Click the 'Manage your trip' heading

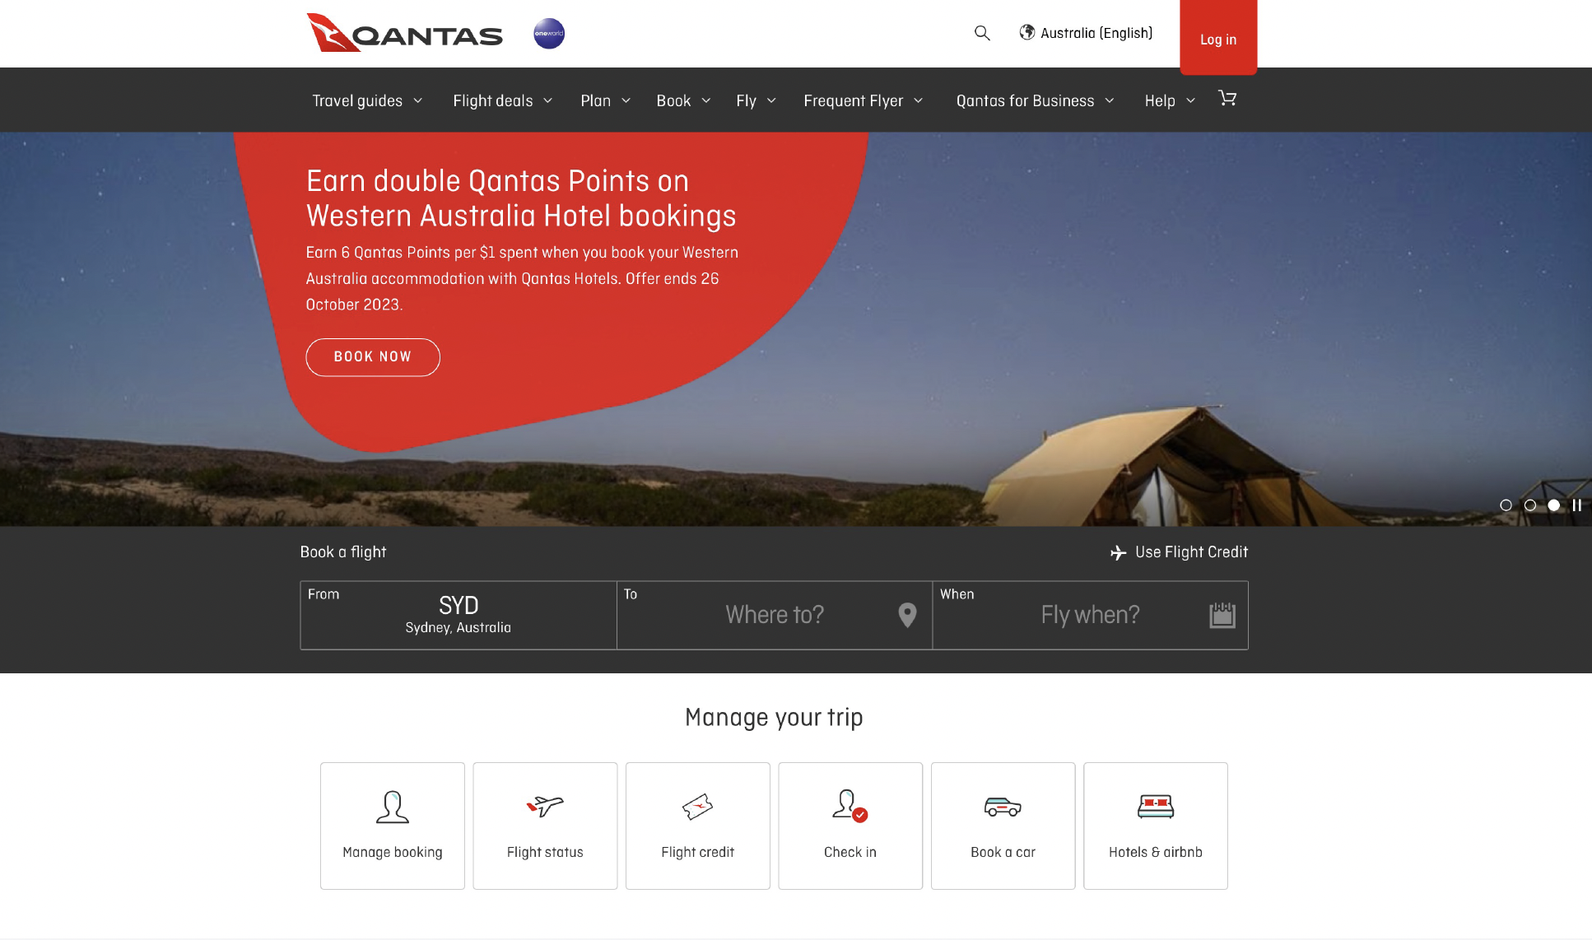click(x=774, y=718)
